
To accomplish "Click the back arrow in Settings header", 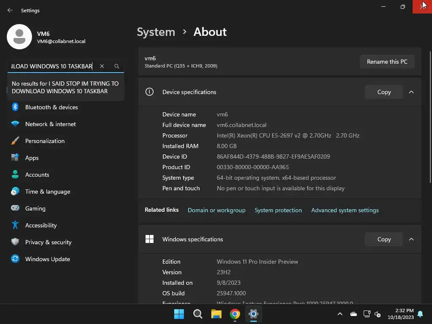I will coord(10,10).
